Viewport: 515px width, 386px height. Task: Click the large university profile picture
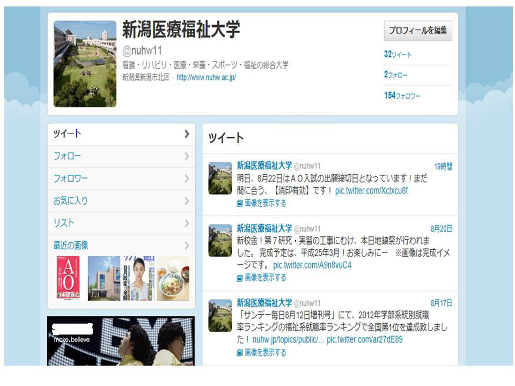(85, 64)
